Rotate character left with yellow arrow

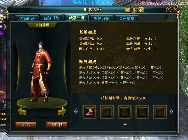point(22,111)
